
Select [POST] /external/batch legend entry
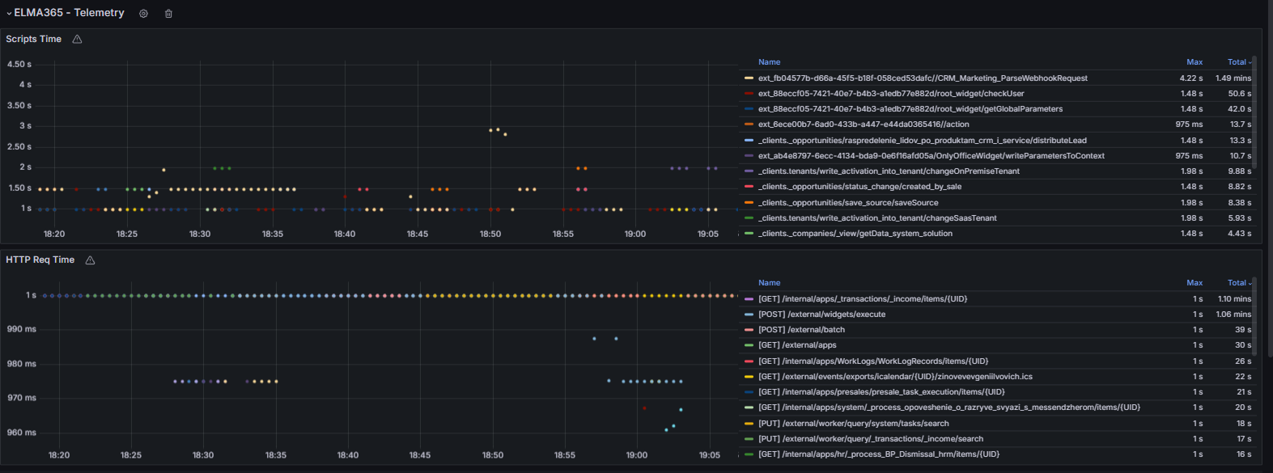tap(801, 330)
